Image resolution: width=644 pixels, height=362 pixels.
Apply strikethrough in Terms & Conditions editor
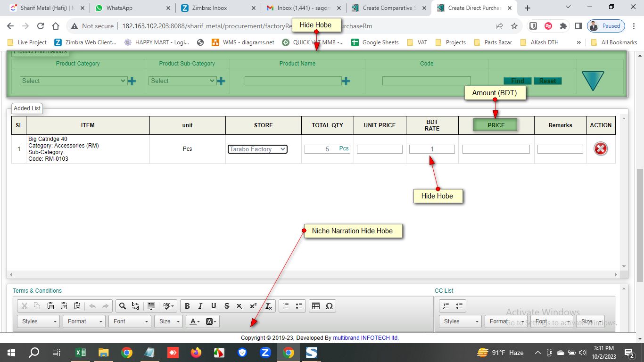pos(227,306)
